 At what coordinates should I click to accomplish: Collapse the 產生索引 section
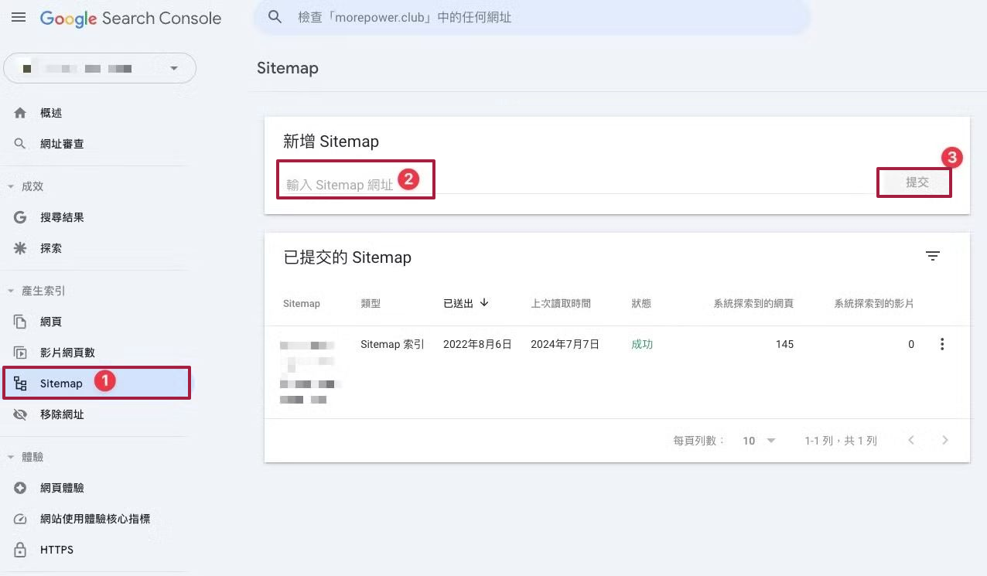(11, 291)
